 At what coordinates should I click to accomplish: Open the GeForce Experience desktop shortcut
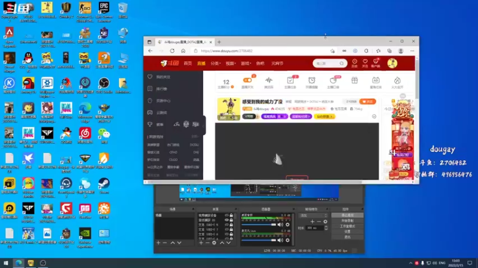tap(85, 238)
